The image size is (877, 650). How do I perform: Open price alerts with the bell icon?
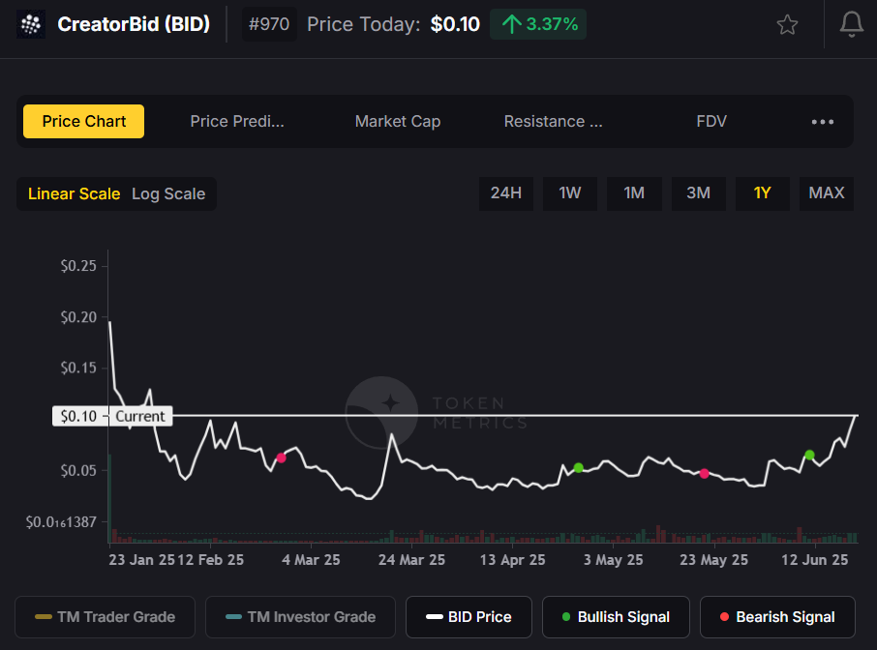(x=851, y=24)
